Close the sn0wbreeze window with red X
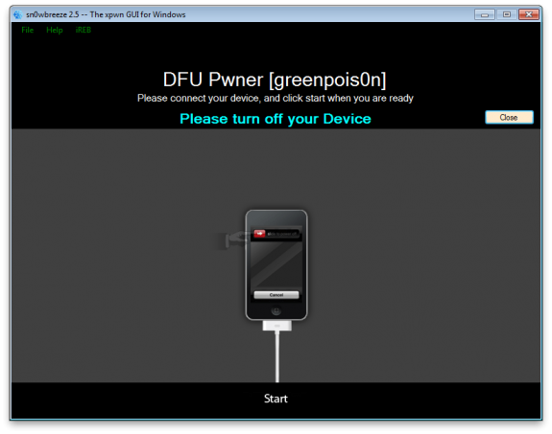552x434 pixels. coord(529,14)
